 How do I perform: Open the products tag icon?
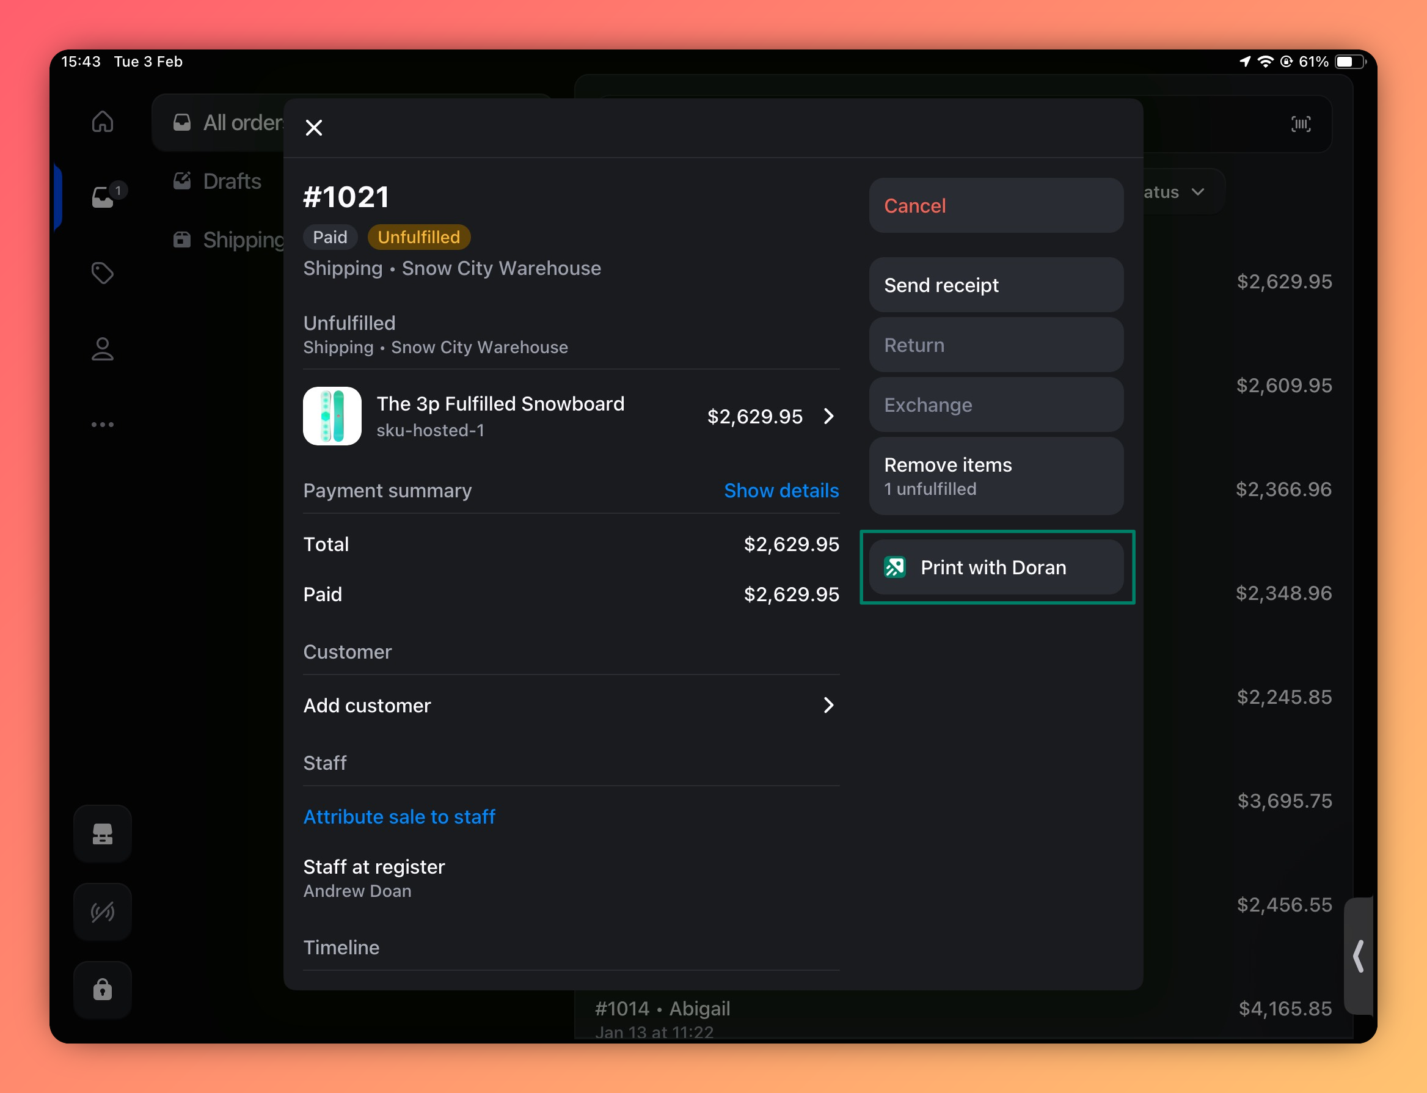click(102, 272)
